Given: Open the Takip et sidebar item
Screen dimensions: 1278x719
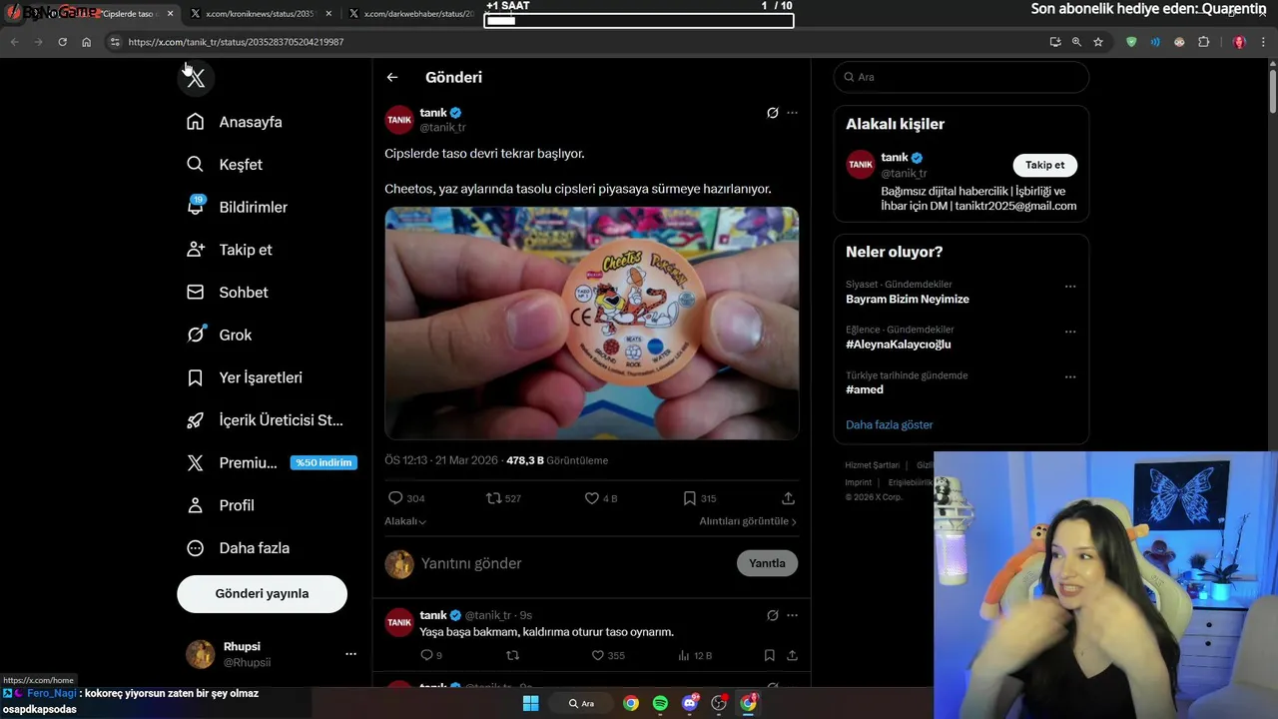Looking at the screenshot, I should [x=230, y=250].
